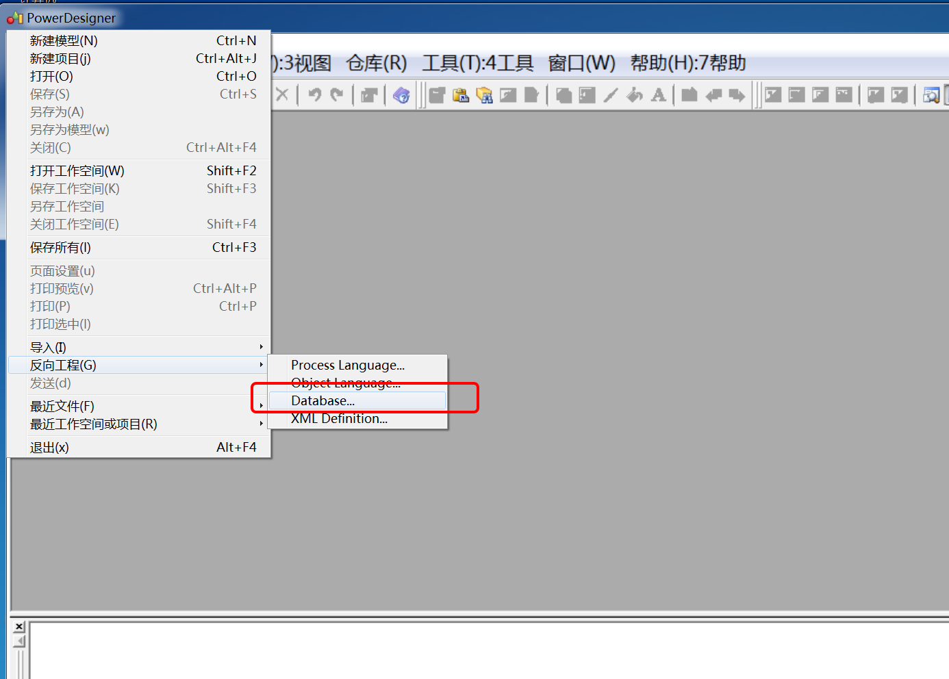The image size is (949, 679).
Task: Open the 窗口(W) menu
Action: click(581, 63)
